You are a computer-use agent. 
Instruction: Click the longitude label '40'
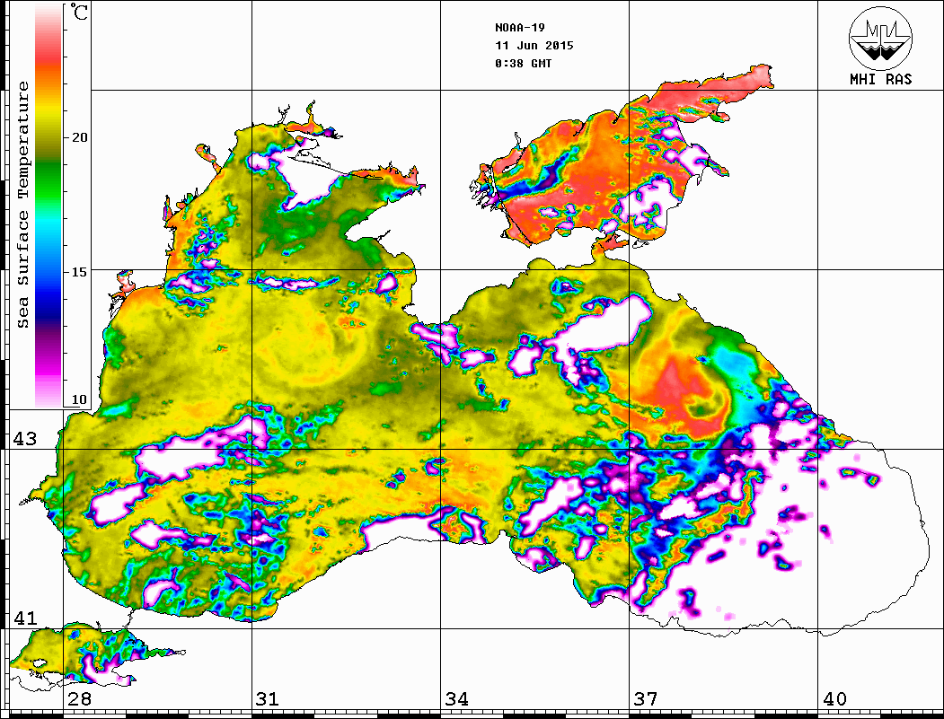coord(834,698)
